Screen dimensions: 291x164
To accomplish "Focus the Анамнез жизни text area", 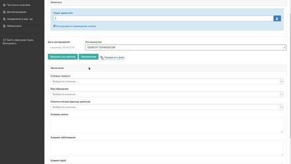I will 167,125.
